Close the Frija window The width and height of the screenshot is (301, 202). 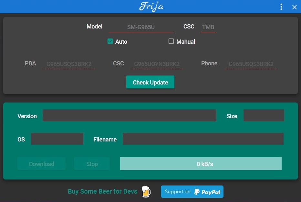point(294,7)
